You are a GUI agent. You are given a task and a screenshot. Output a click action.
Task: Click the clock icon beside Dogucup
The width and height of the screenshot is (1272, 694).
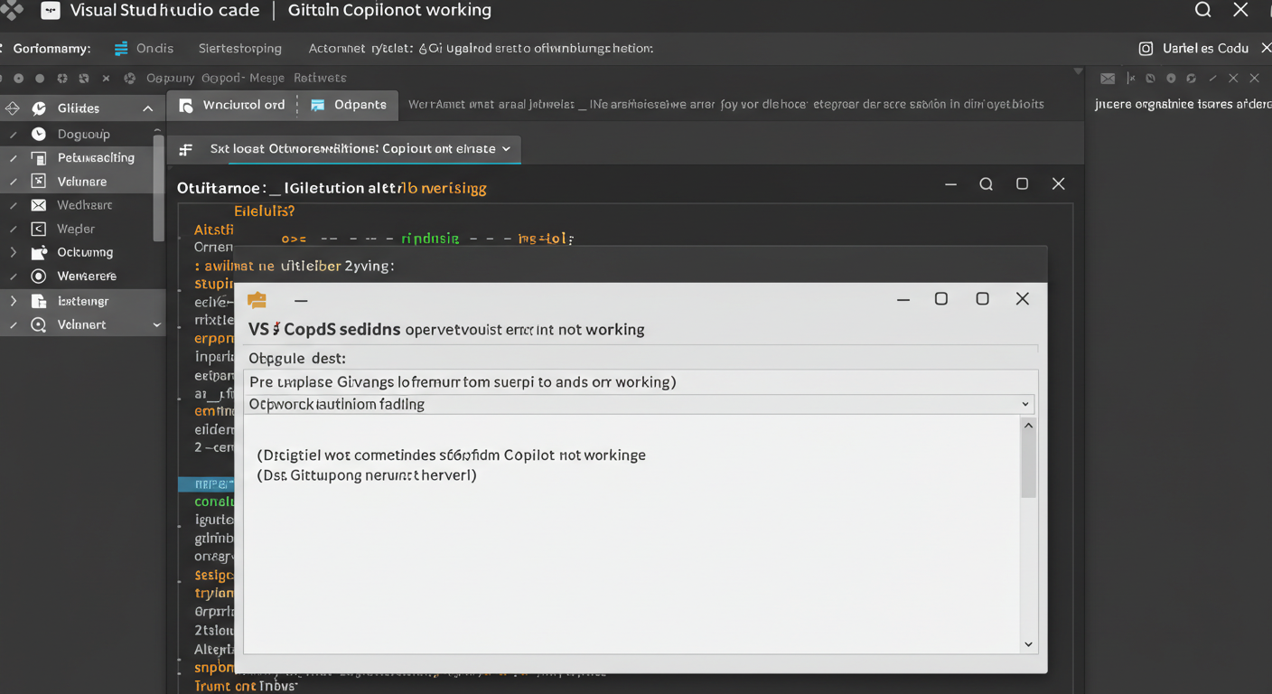tap(39, 134)
